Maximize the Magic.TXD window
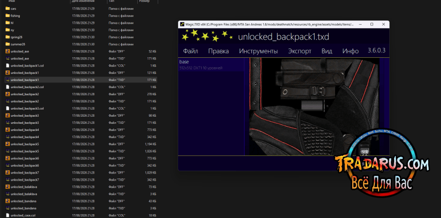The image size is (441, 218). click(x=372, y=24)
